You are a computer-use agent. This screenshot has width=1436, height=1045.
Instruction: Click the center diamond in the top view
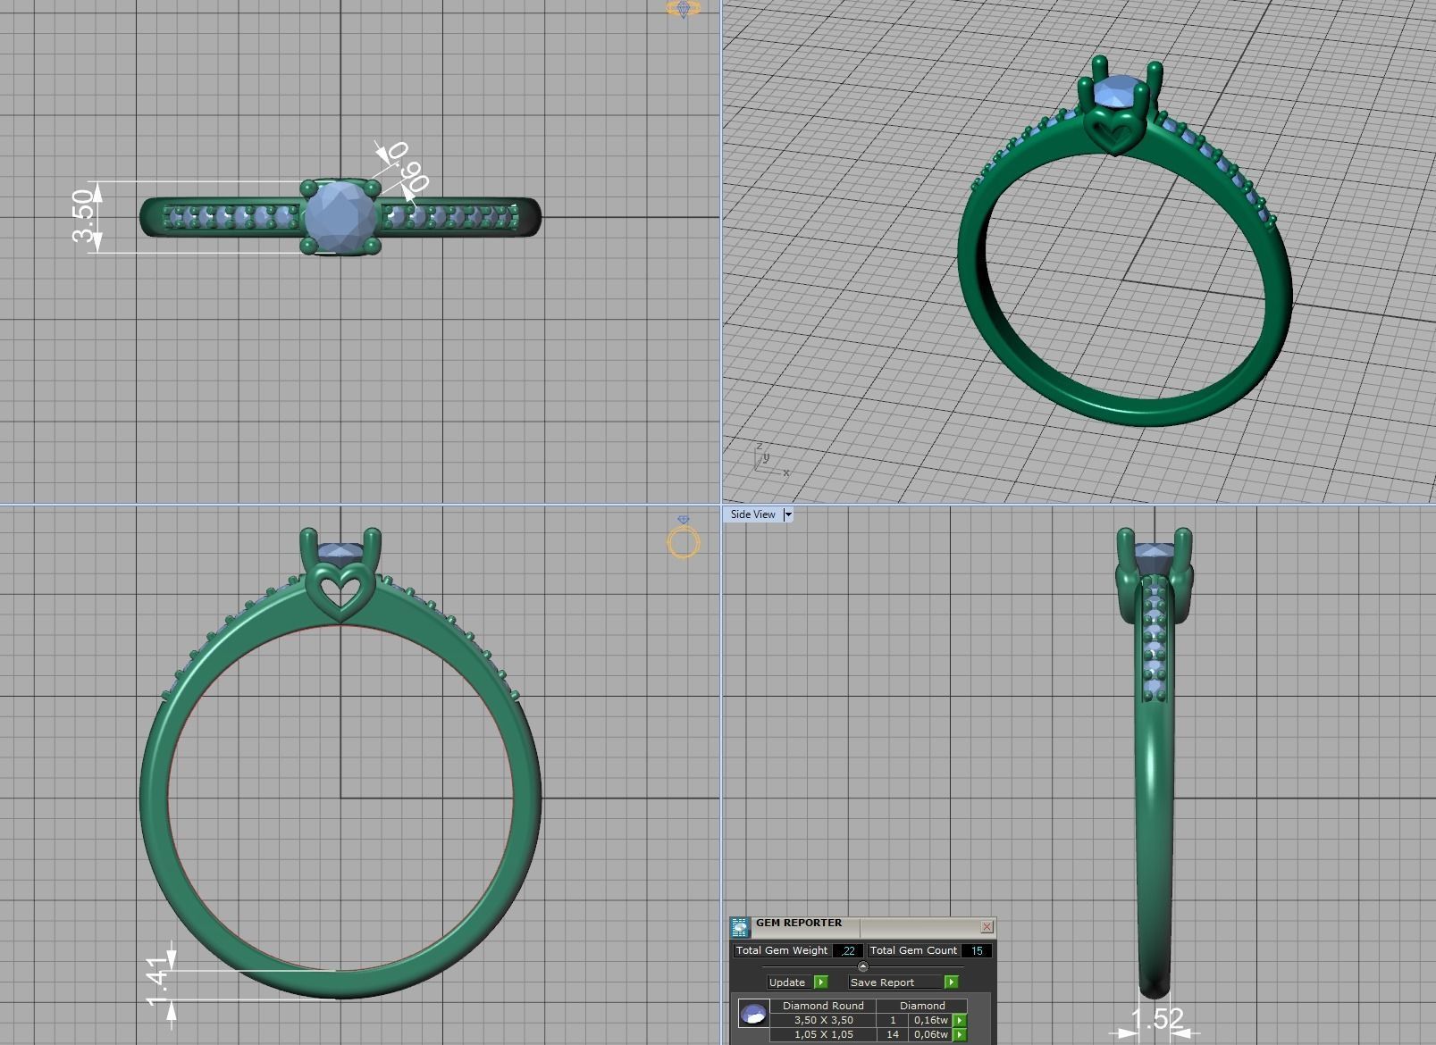click(340, 217)
